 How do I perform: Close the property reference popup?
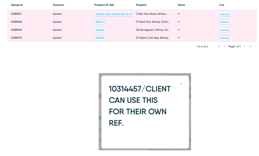pyautogui.click(x=181, y=84)
